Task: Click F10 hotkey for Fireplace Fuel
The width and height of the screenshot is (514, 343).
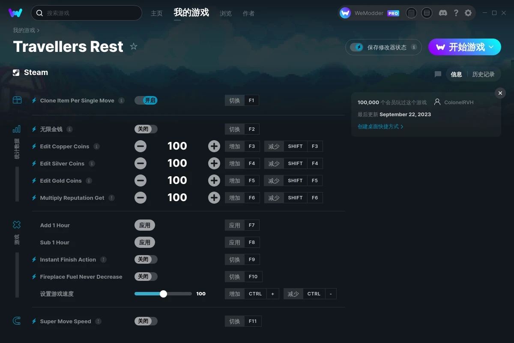Action: coord(253,277)
